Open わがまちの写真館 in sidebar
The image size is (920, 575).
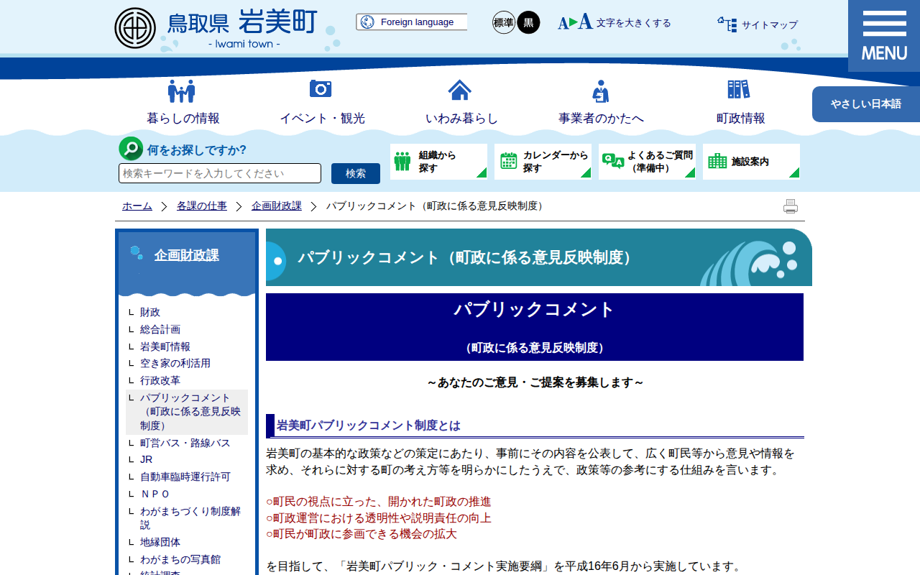pyautogui.click(x=180, y=559)
